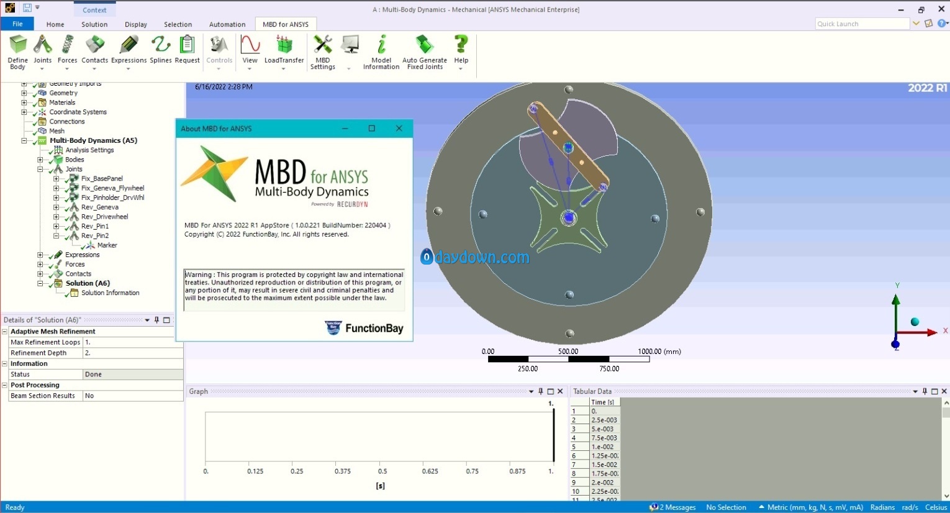Image resolution: width=950 pixels, height=513 pixels.
Task: Select the Rev_Geneva joint
Action: coord(99,207)
